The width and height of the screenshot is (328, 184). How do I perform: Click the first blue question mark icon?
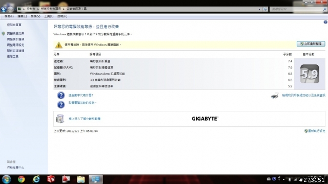coord(61,96)
